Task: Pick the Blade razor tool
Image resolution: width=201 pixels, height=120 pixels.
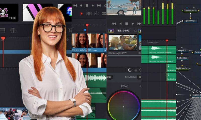Action: pyautogui.click(x=104, y=13)
